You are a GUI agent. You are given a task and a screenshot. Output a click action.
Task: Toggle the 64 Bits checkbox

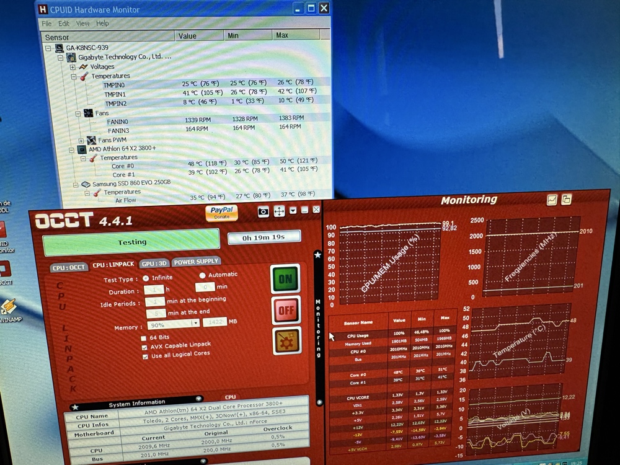(144, 338)
